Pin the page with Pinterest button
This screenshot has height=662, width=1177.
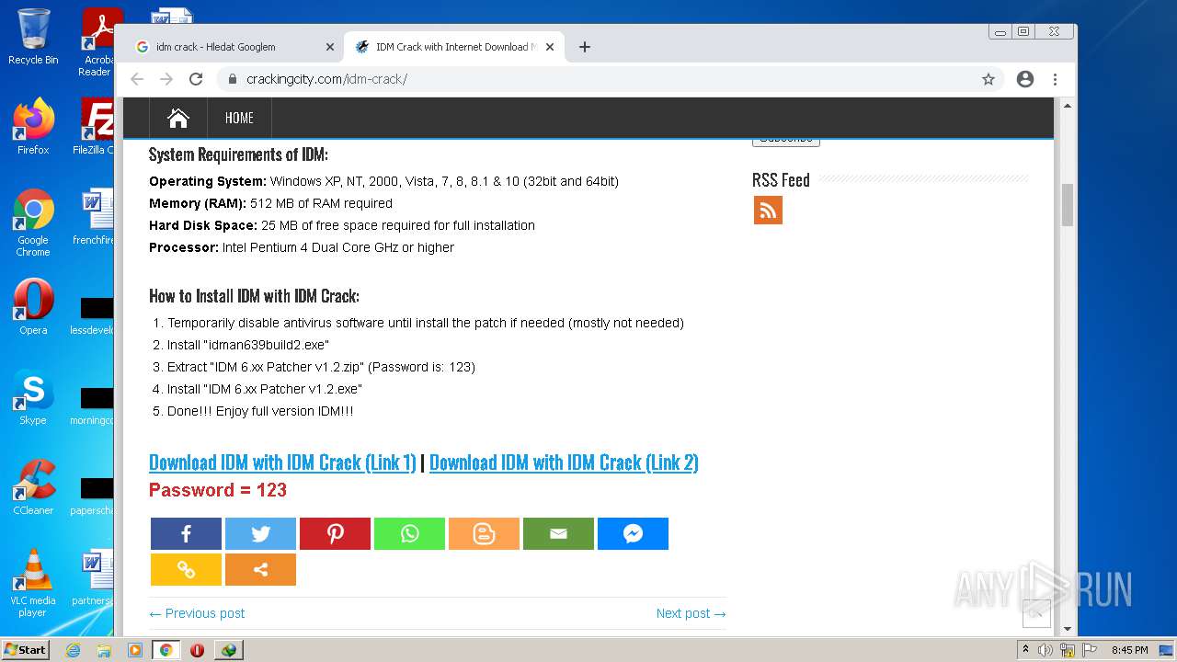335,533
